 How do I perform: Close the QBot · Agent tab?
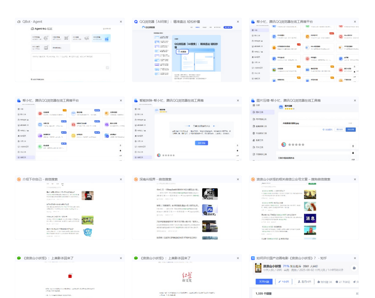(121, 22)
